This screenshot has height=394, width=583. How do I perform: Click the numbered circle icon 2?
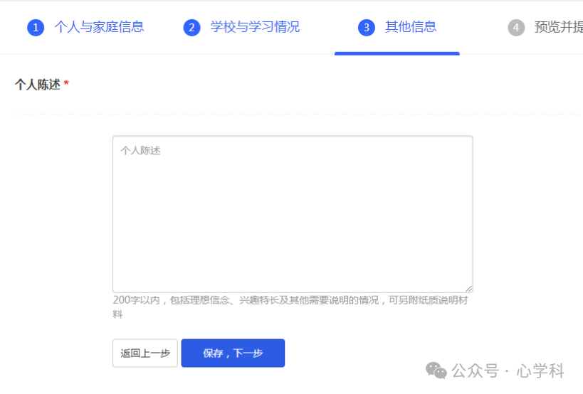[192, 28]
